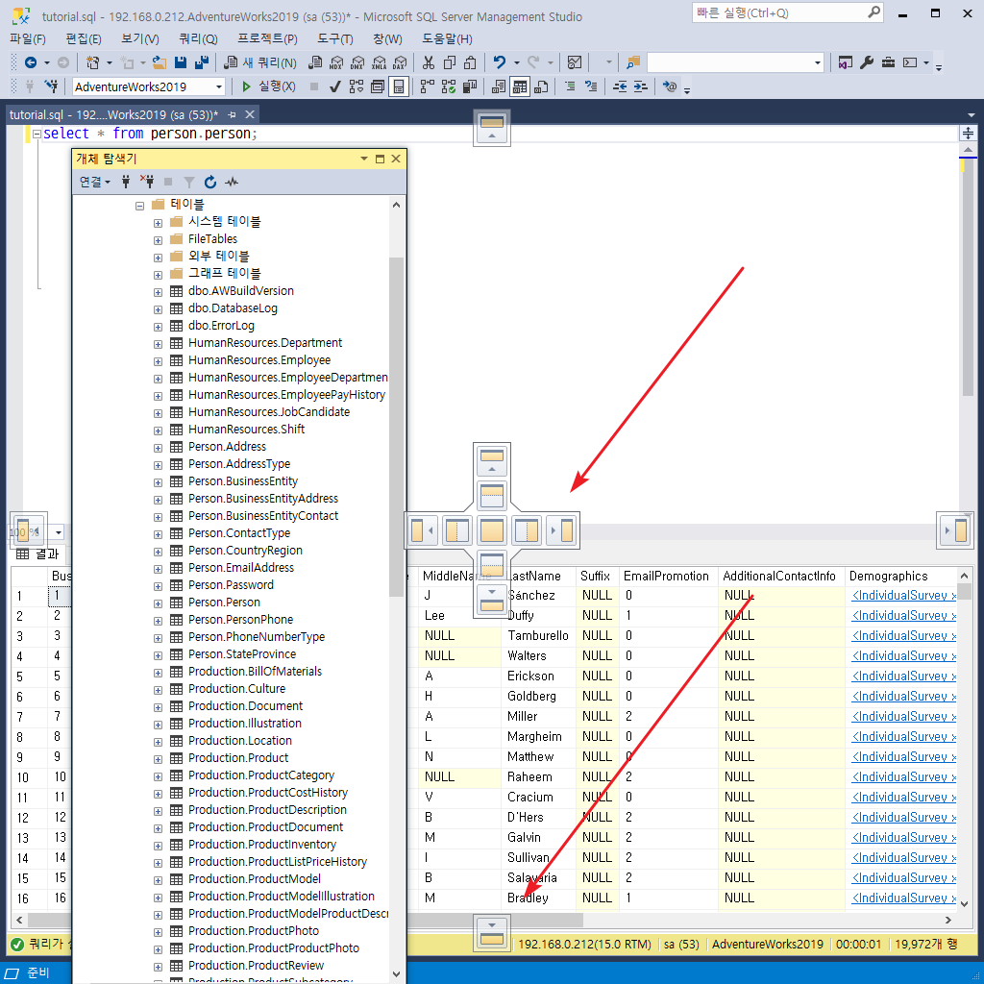
Task: Expand the dbo.ErrorLog table node
Action: (159, 327)
